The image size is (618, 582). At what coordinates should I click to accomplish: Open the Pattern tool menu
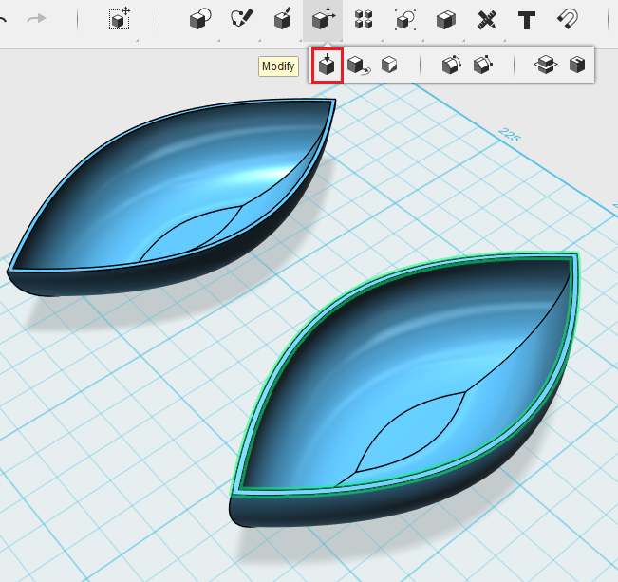364,19
